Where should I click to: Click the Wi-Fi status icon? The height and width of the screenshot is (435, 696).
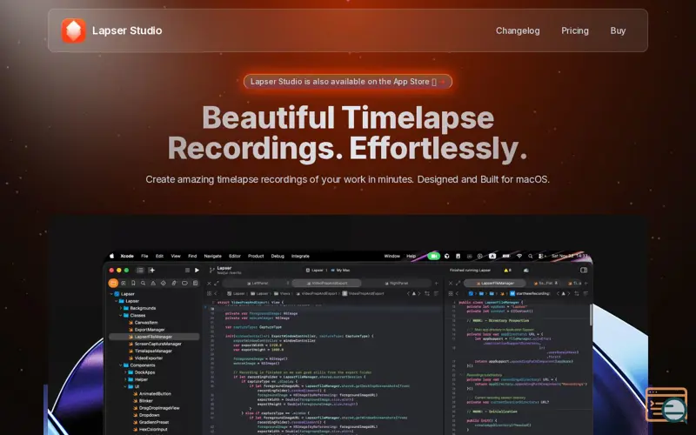click(519, 256)
